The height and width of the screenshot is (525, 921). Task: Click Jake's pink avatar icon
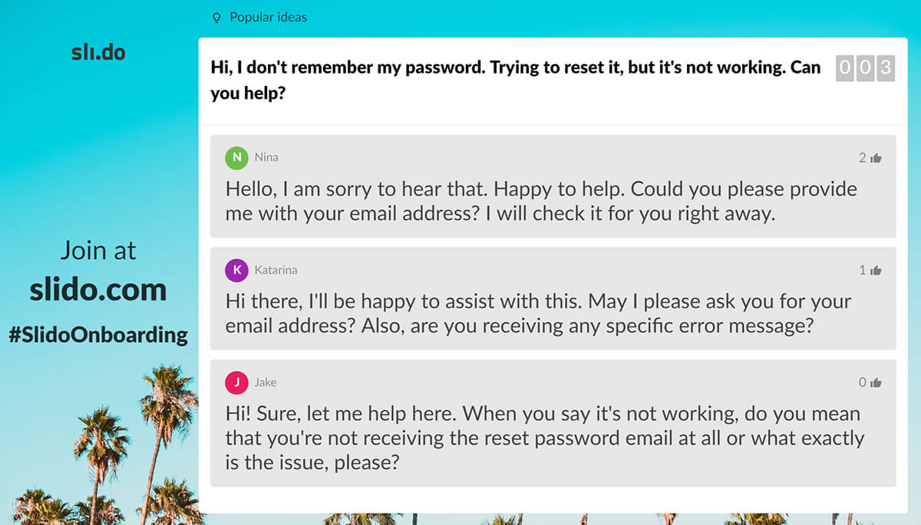[236, 382]
